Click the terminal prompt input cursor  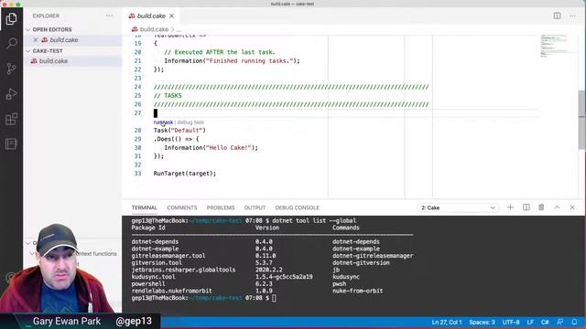pyautogui.click(x=274, y=298)
